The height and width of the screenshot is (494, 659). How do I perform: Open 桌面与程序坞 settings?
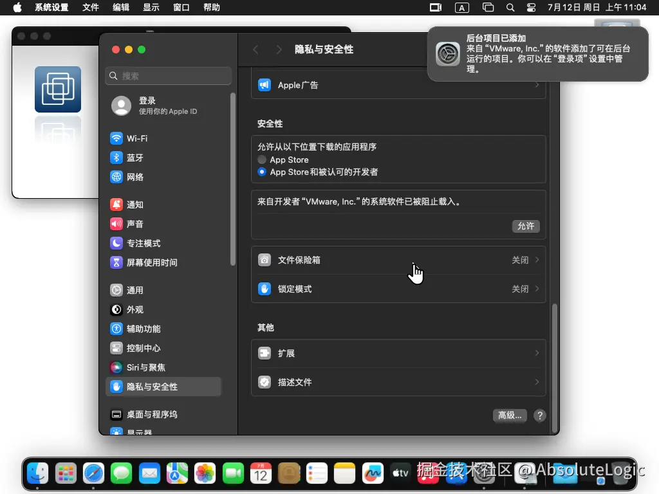(164, 415)
